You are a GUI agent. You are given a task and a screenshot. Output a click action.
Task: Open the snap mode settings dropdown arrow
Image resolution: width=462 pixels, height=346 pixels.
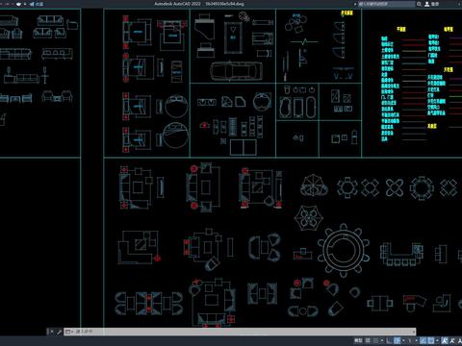382,340
